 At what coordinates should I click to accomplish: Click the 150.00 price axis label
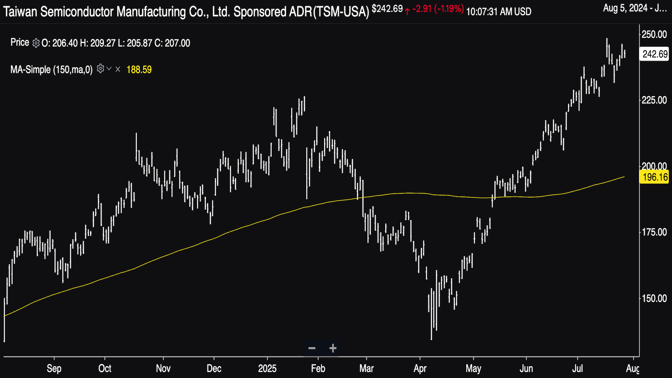pos(654,298)
